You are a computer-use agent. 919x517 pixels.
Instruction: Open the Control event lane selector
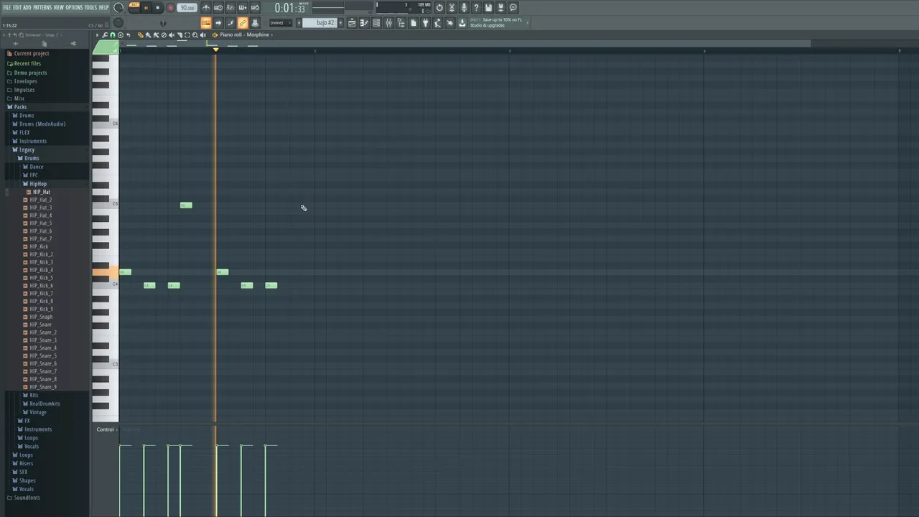[106, 429]
